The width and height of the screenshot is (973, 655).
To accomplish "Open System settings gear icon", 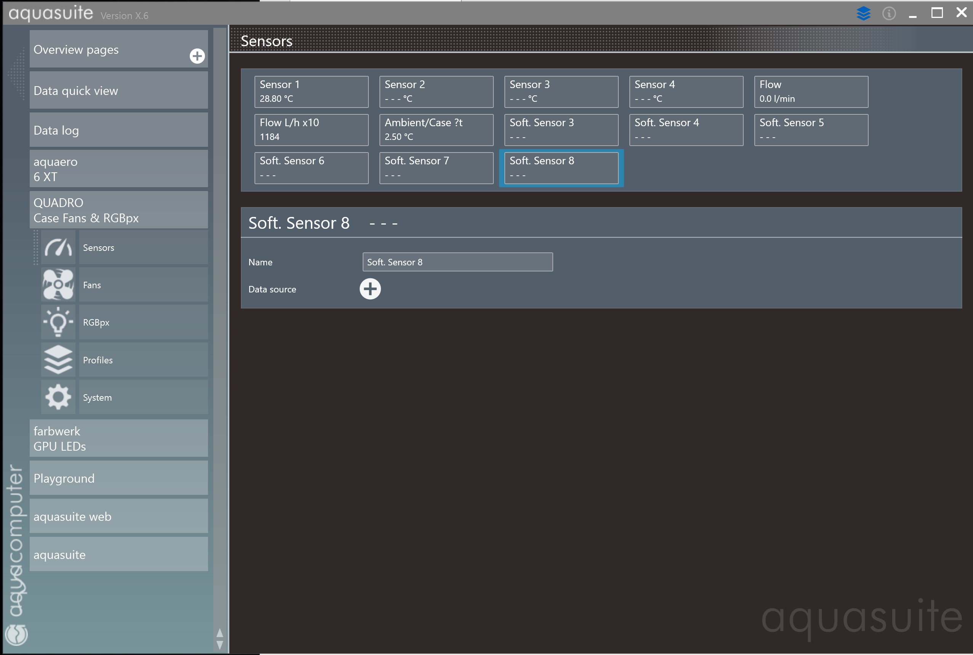I will [58, 397].
